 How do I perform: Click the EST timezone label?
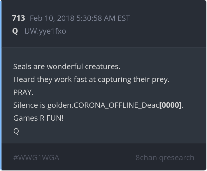(124, 18)
